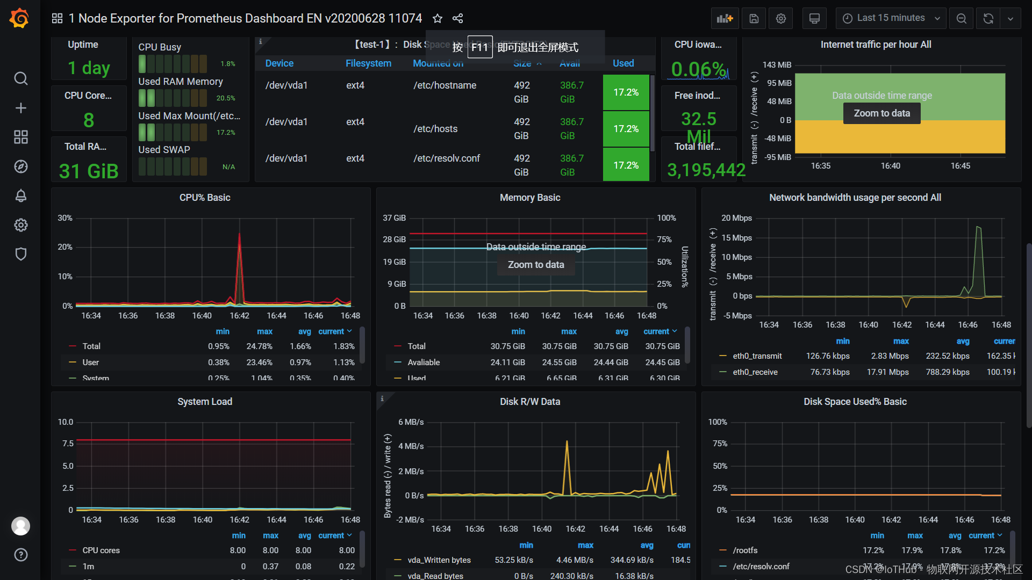Open the Create plus menu in sidebar

[20, 108]
